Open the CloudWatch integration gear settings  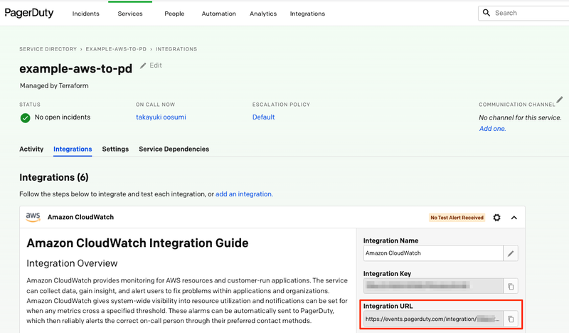click(x=496, y=218)
